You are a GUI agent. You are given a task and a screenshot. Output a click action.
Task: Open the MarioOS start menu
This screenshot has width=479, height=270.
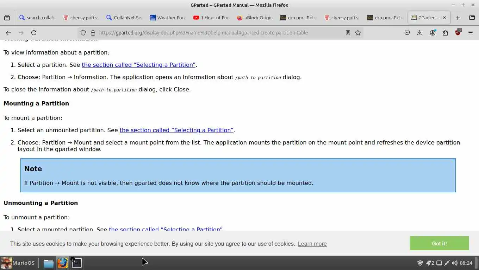pos(18,263)
